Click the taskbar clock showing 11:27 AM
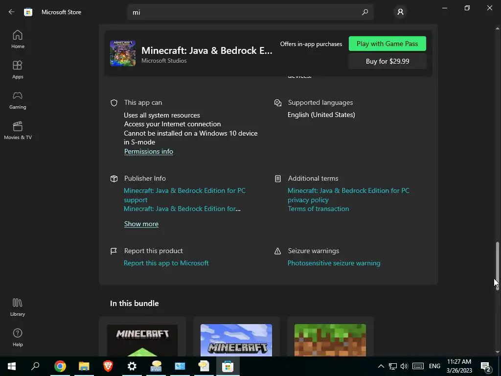Image resolution: width=501 pixels, height=376 pixels. click(x=459, y=366)
